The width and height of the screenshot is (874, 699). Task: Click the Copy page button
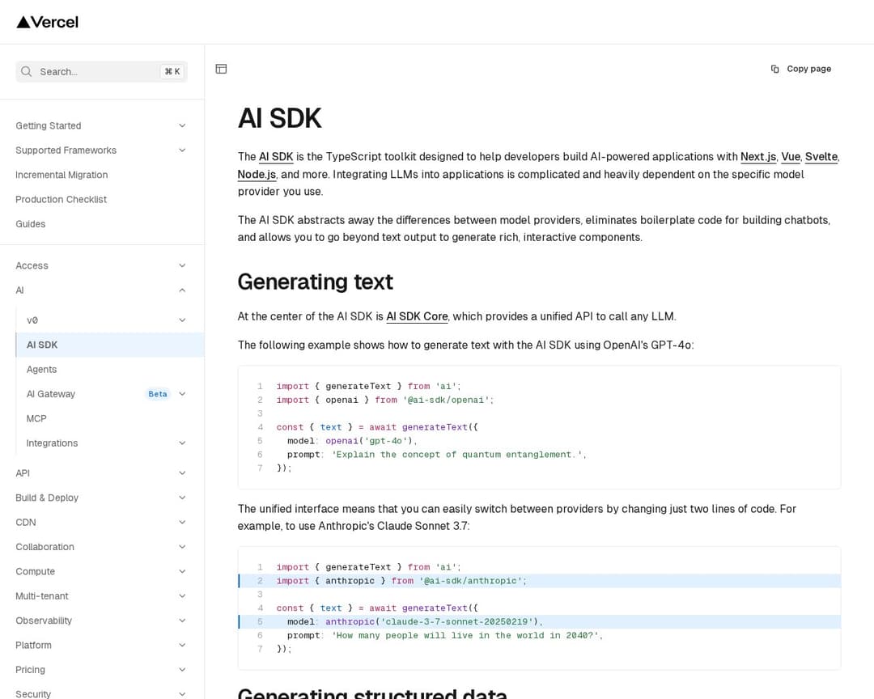801,69
